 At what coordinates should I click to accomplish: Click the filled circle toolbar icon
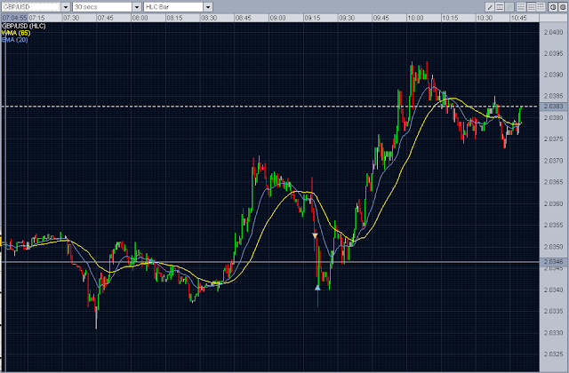click(563, 7)
